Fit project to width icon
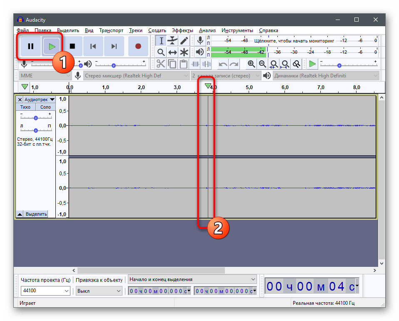Screen dimensions: 399x321 285,64
